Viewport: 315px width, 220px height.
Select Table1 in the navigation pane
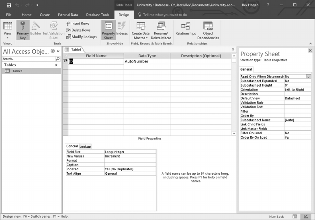[x=31, y=71]
